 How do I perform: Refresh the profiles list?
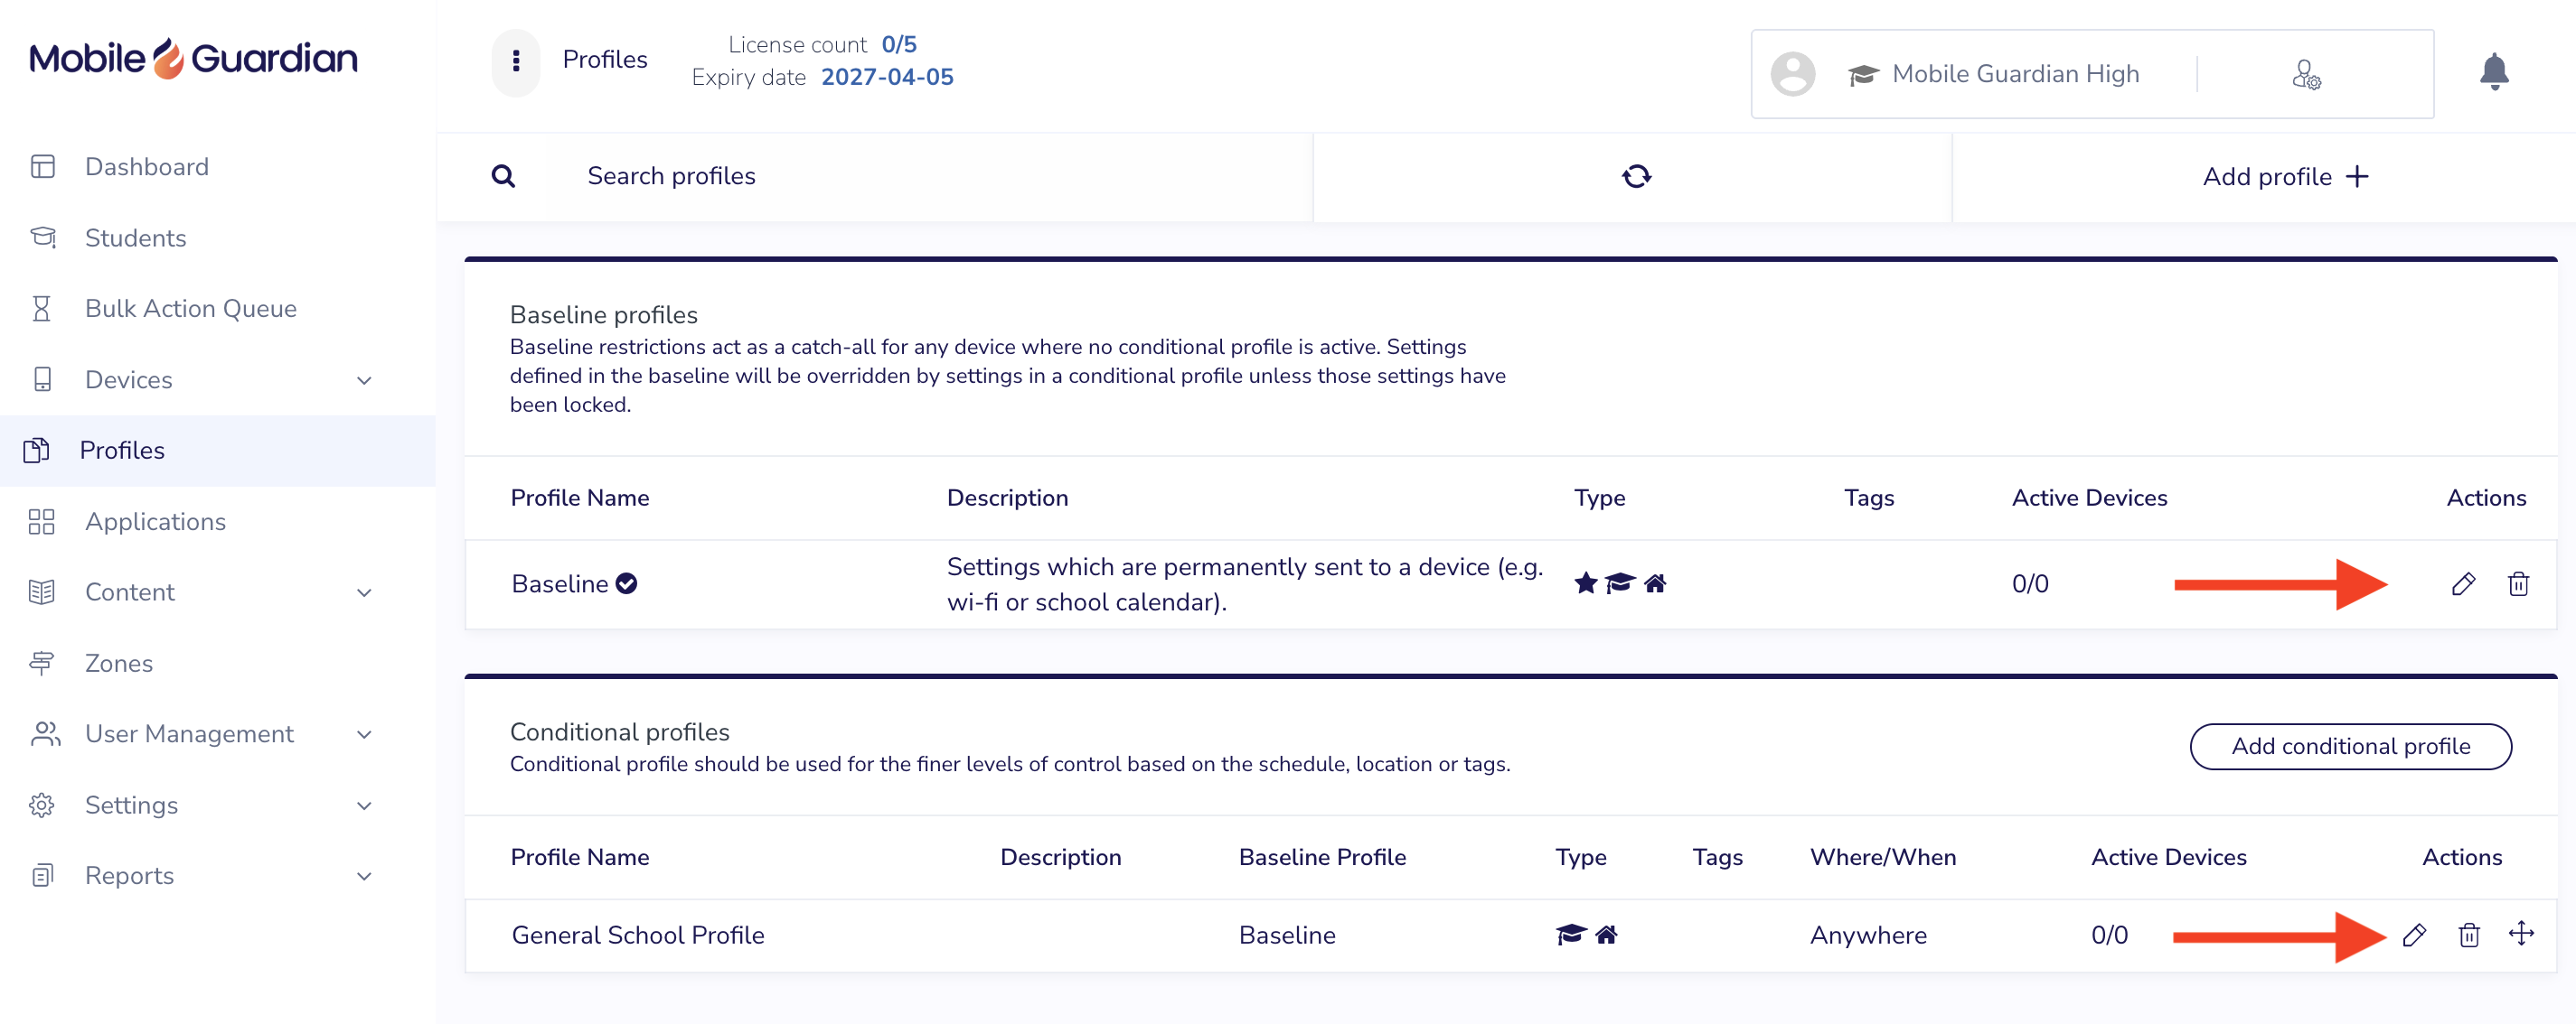pos(1636,177)
